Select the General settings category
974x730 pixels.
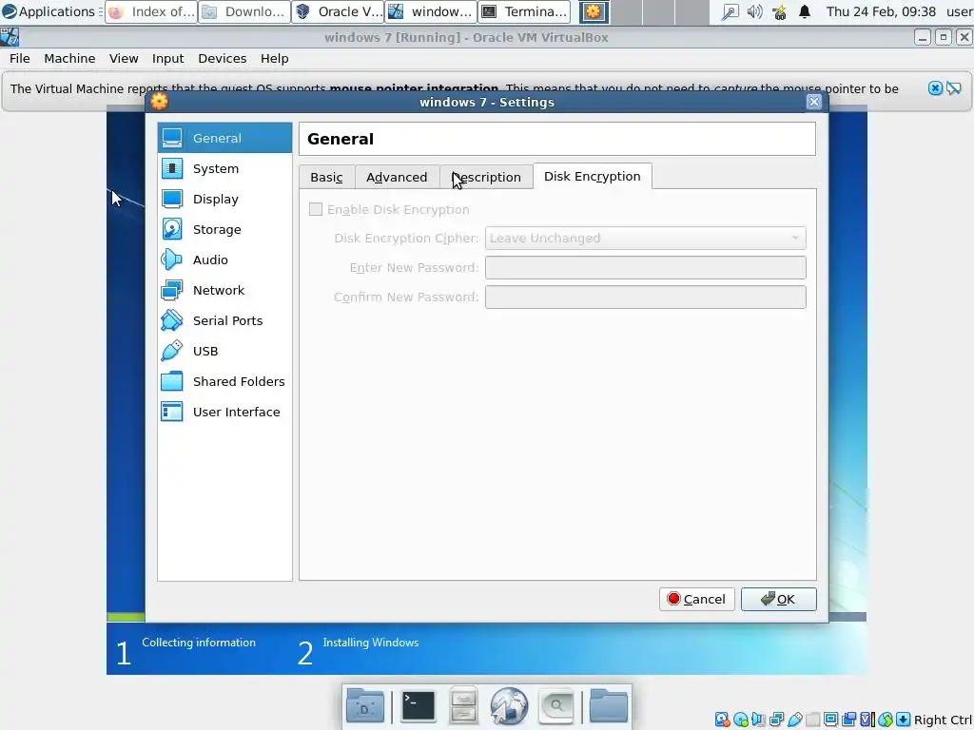click(224, 138)
